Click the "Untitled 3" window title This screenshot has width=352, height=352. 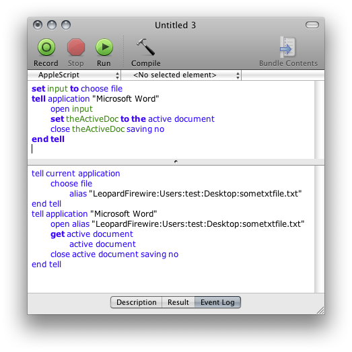pyautogui.click(x=175, y=25)
